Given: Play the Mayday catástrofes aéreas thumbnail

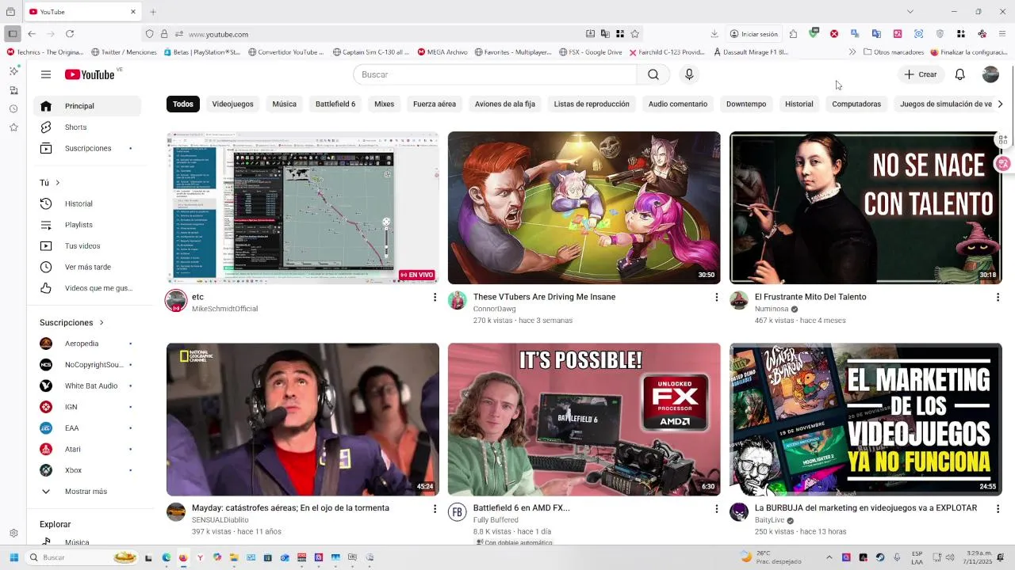Looking at the screenshot, I should (x=303, y=420).
